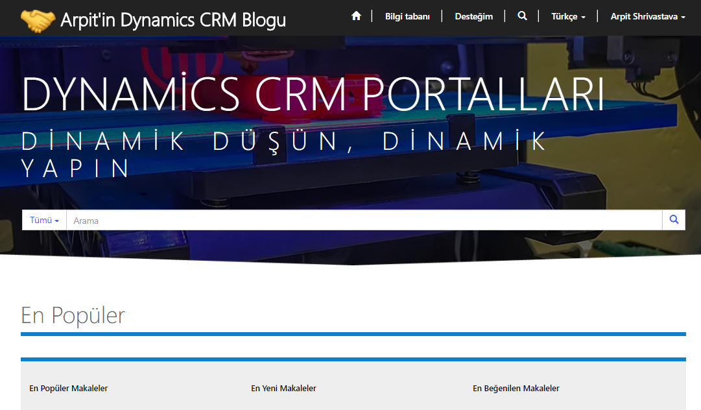The image size is (701, 410).
Task: Open the Bilgi tabanı menu item
Action: point(407,17)
